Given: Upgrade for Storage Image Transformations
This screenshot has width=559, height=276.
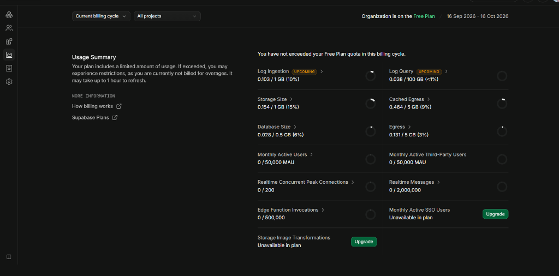Looking at the screenshot, I should pos(364,242).
